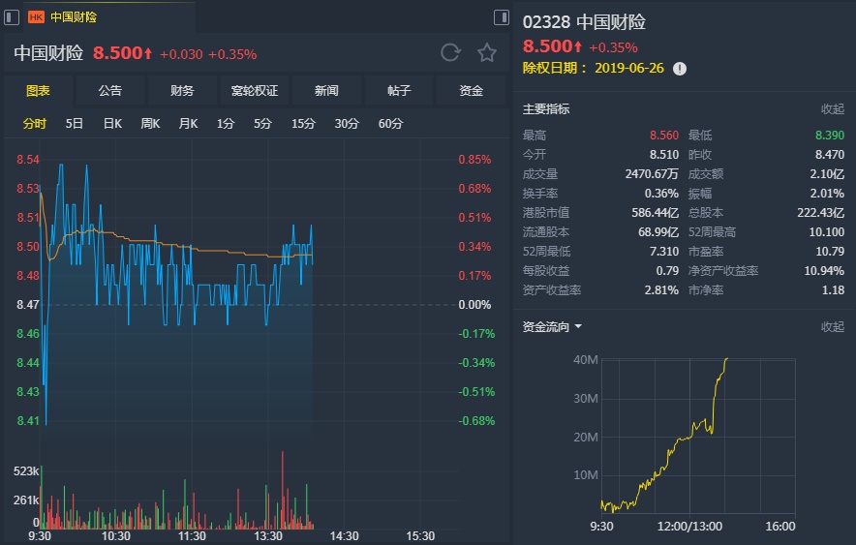This screenshot has width=856, height=545.
Task: Open the 帖子 posts tab
Action: click(x=399, y=91)
